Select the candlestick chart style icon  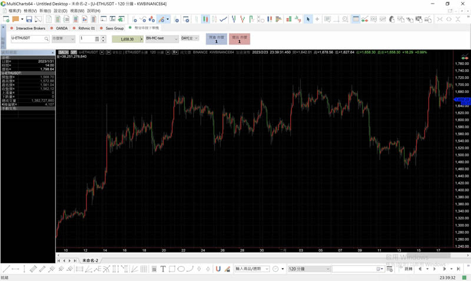205,19
